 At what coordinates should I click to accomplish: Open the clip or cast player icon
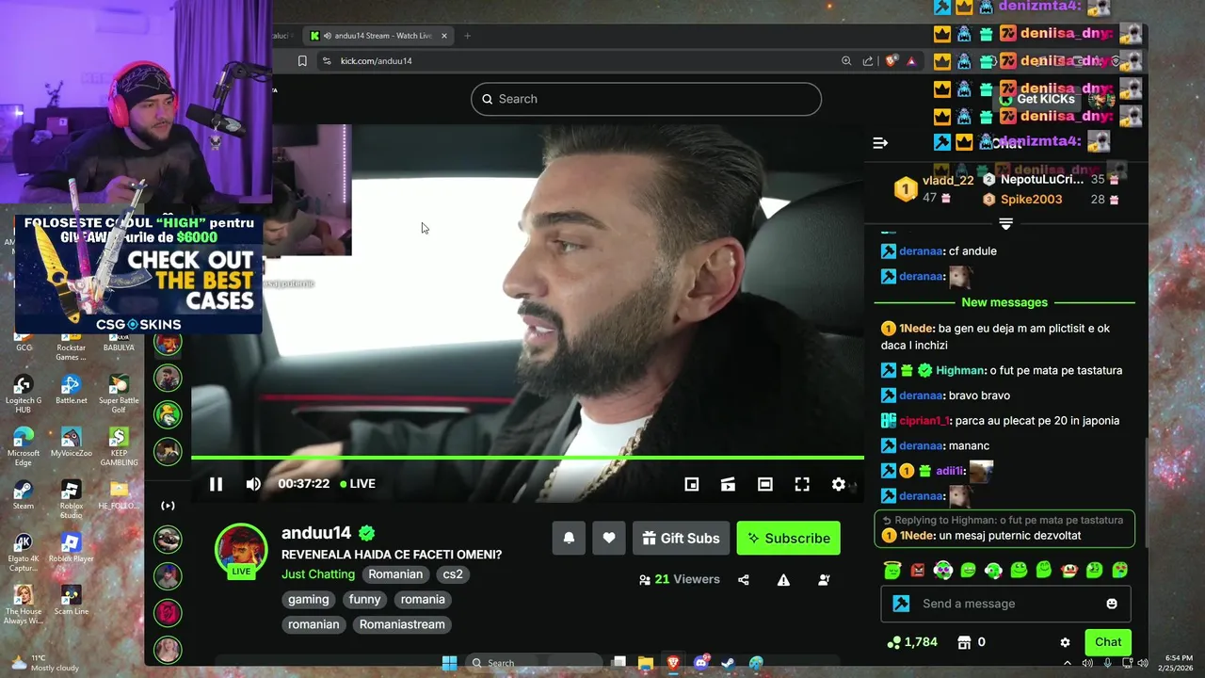(728, 484)
